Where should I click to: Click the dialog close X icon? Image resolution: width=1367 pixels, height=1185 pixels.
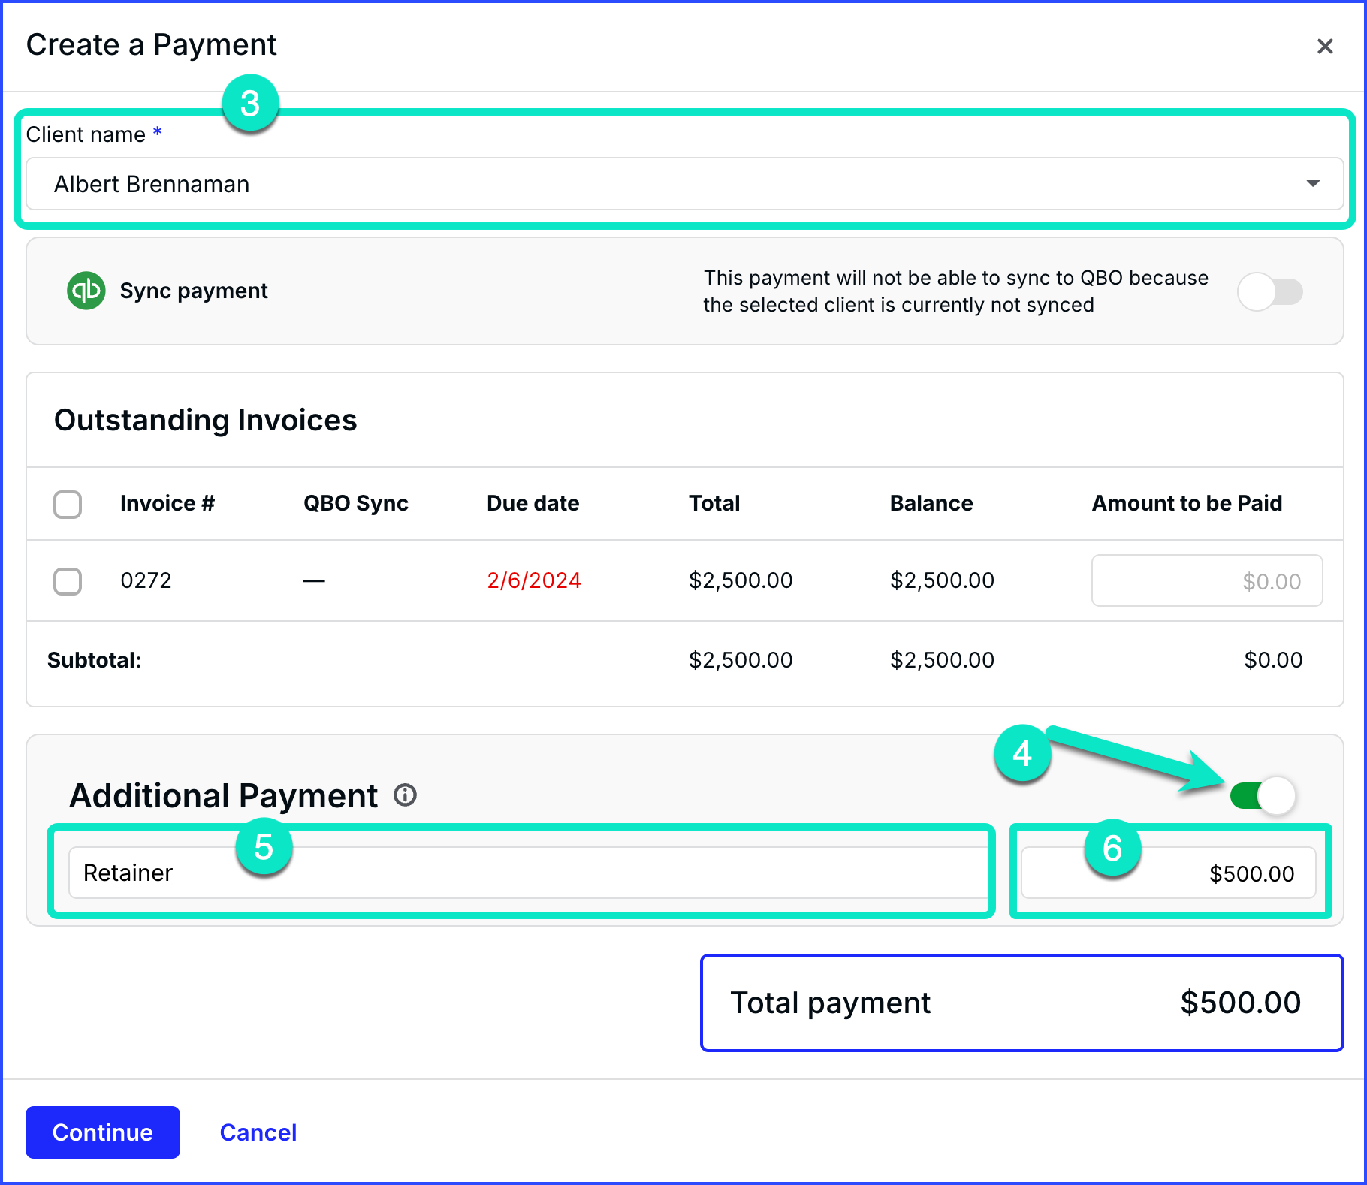(1325, 47)
